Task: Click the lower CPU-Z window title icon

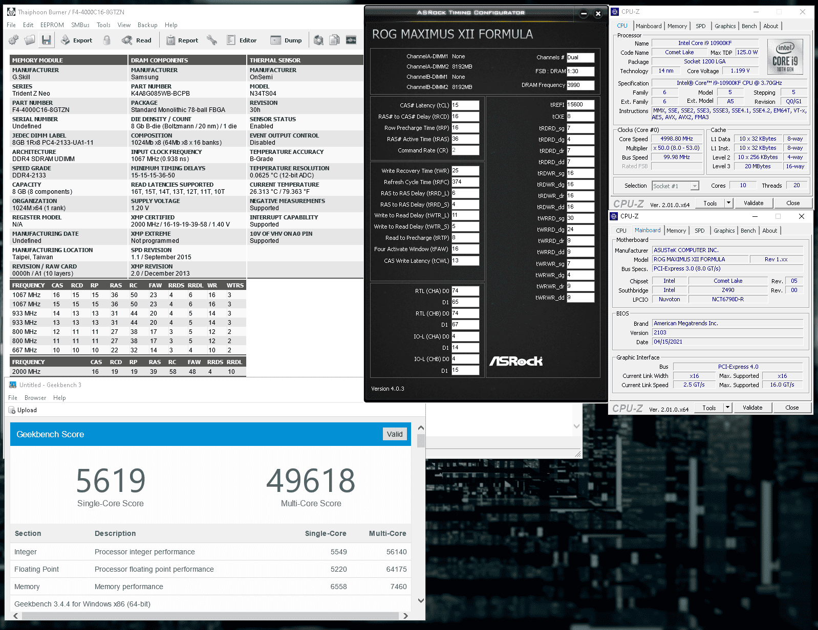Action: [614, 216]
